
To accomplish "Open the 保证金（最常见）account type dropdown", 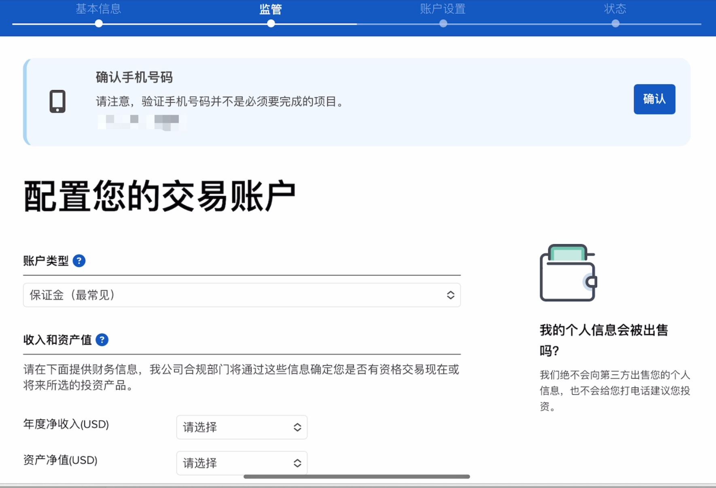I will coord(241,295).
